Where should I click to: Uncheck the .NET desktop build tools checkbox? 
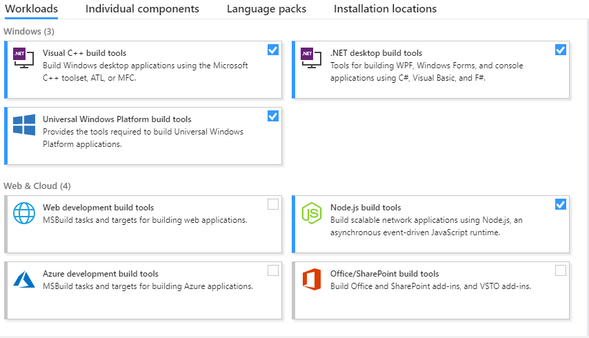click(561, 50)
